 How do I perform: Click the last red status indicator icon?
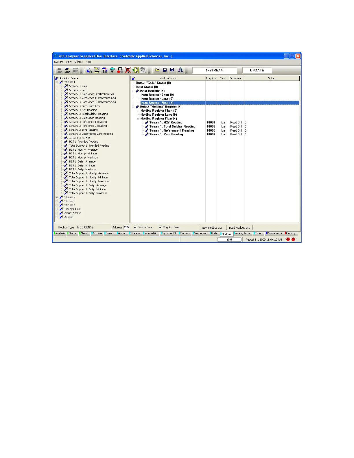point(293,239)
